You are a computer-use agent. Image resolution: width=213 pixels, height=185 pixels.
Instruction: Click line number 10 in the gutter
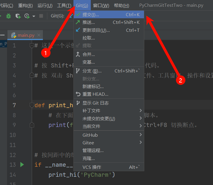[x=13, y=135]
